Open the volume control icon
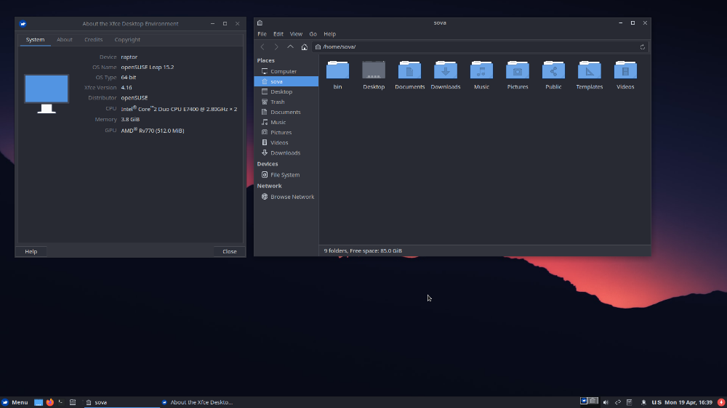Viewport: 727px width, 408px height. [606, 402]
